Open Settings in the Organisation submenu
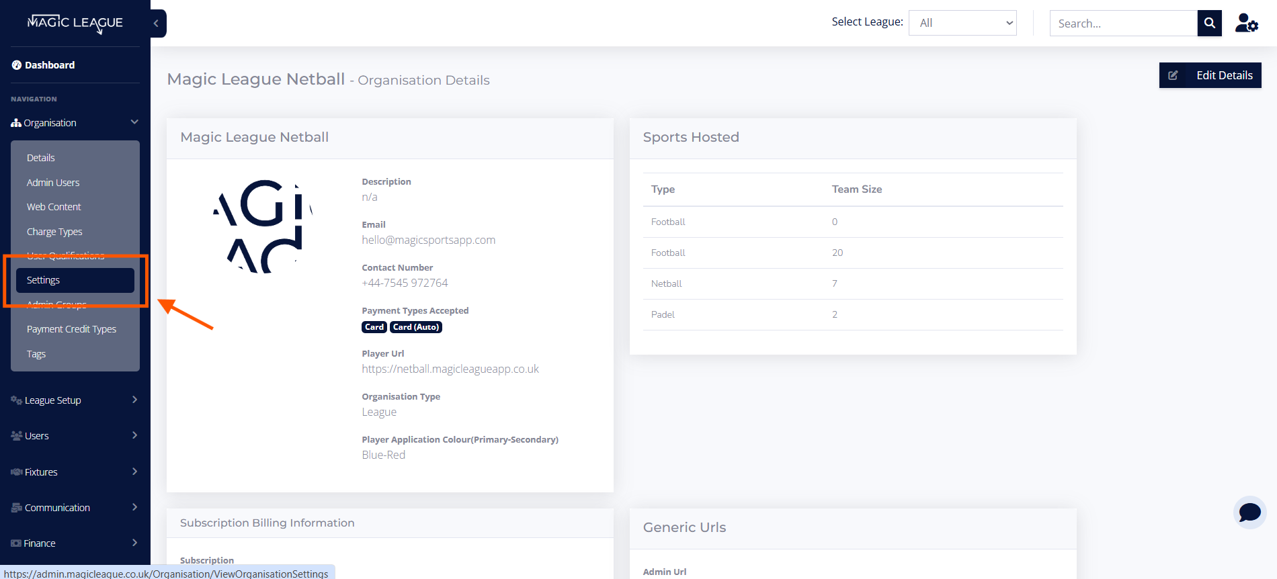Image resolution: width=1277 pixels, height=579 pixels. (44, 280)
